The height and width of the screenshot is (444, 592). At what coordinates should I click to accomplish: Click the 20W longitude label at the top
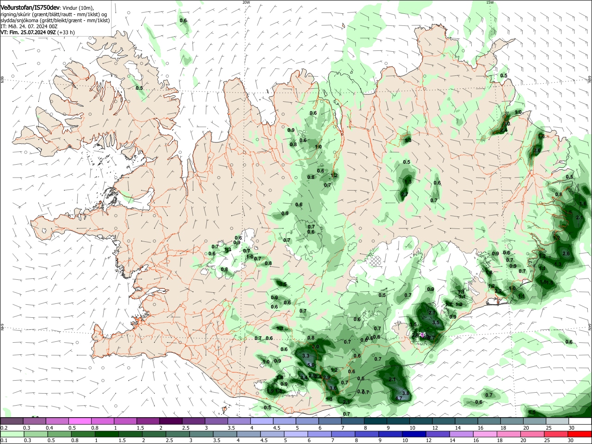coord(246,2)
